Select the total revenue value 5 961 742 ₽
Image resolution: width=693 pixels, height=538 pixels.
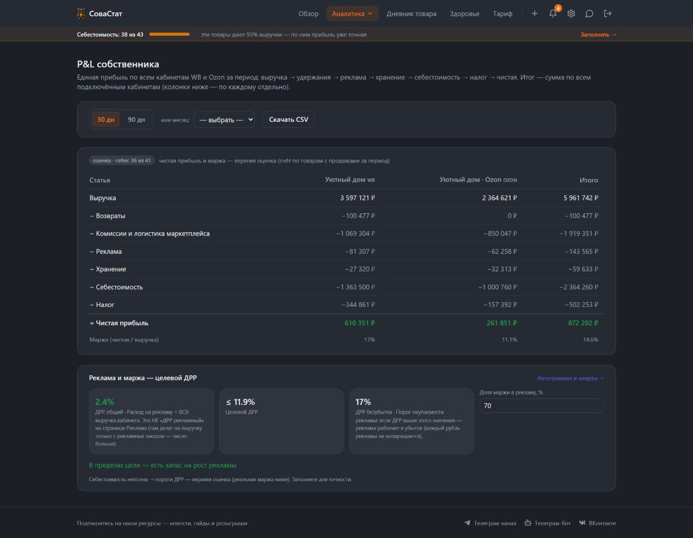click(x=581, y=198)
